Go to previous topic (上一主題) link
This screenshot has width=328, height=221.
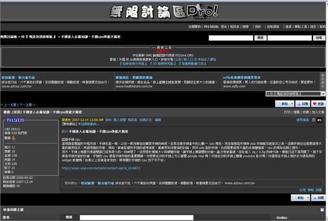pyautogui.click(x=10, y=105)
